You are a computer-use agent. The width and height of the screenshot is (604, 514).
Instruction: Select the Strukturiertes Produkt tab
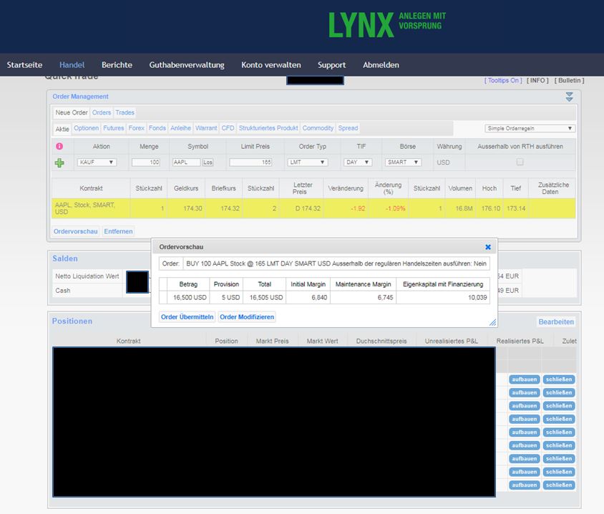point(268,128)
